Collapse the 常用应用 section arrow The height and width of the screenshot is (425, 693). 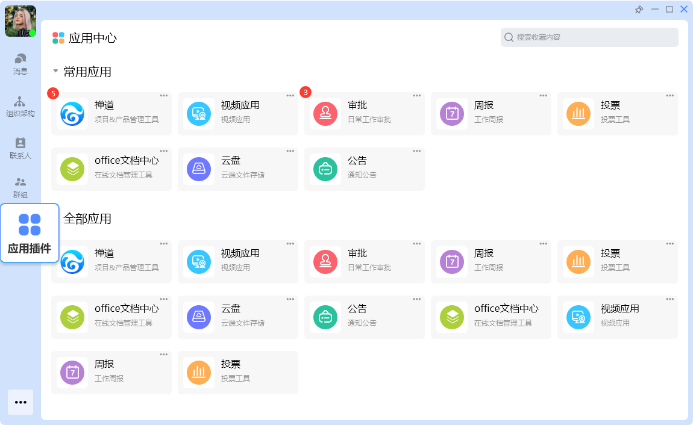coord(55,71)
